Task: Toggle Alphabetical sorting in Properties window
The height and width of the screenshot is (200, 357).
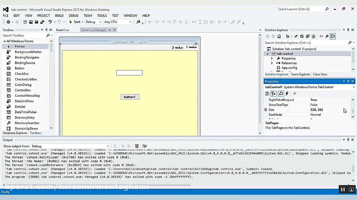Action: click(273, 94)
